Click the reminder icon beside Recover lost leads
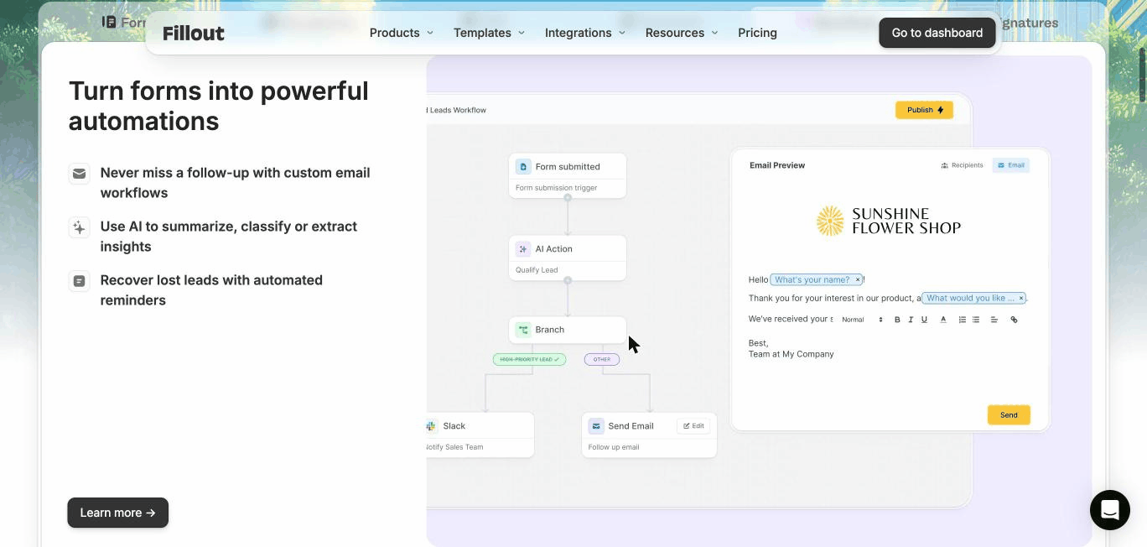 point(79,281)
